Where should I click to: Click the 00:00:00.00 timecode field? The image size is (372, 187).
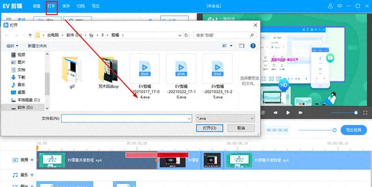tap(277, 130)
